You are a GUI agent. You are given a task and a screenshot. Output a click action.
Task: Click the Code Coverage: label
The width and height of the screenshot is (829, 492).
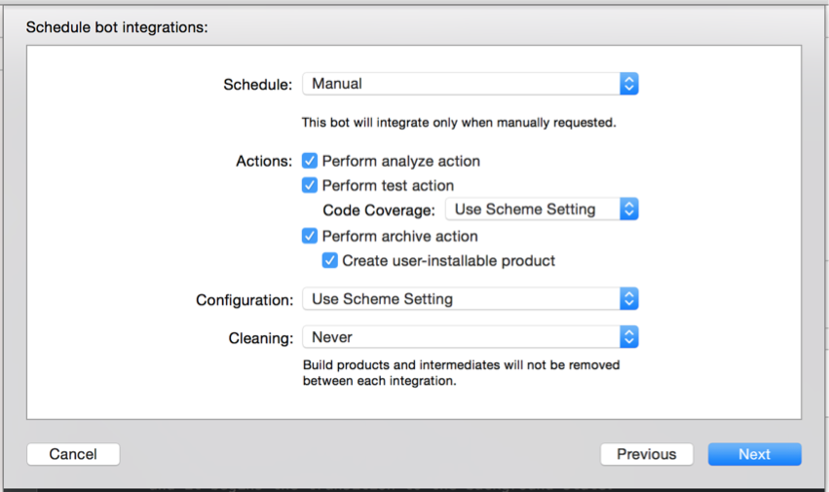379,210
